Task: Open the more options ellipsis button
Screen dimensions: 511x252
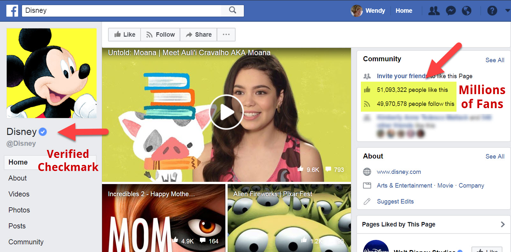Action: coord(226,34)
